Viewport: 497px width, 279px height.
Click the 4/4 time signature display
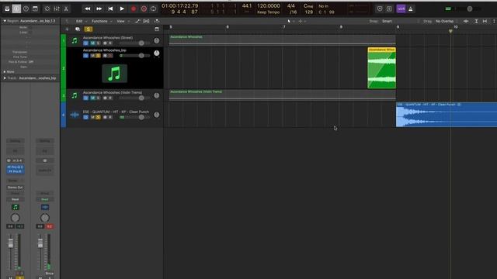coord(291,6)
